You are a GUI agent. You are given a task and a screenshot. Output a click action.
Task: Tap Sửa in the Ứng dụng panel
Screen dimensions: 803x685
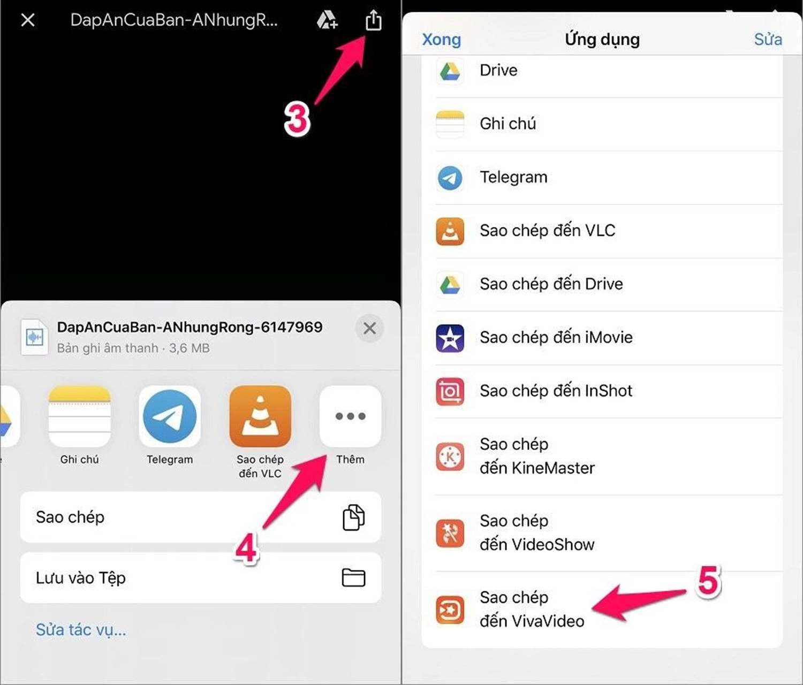(768, 40)
